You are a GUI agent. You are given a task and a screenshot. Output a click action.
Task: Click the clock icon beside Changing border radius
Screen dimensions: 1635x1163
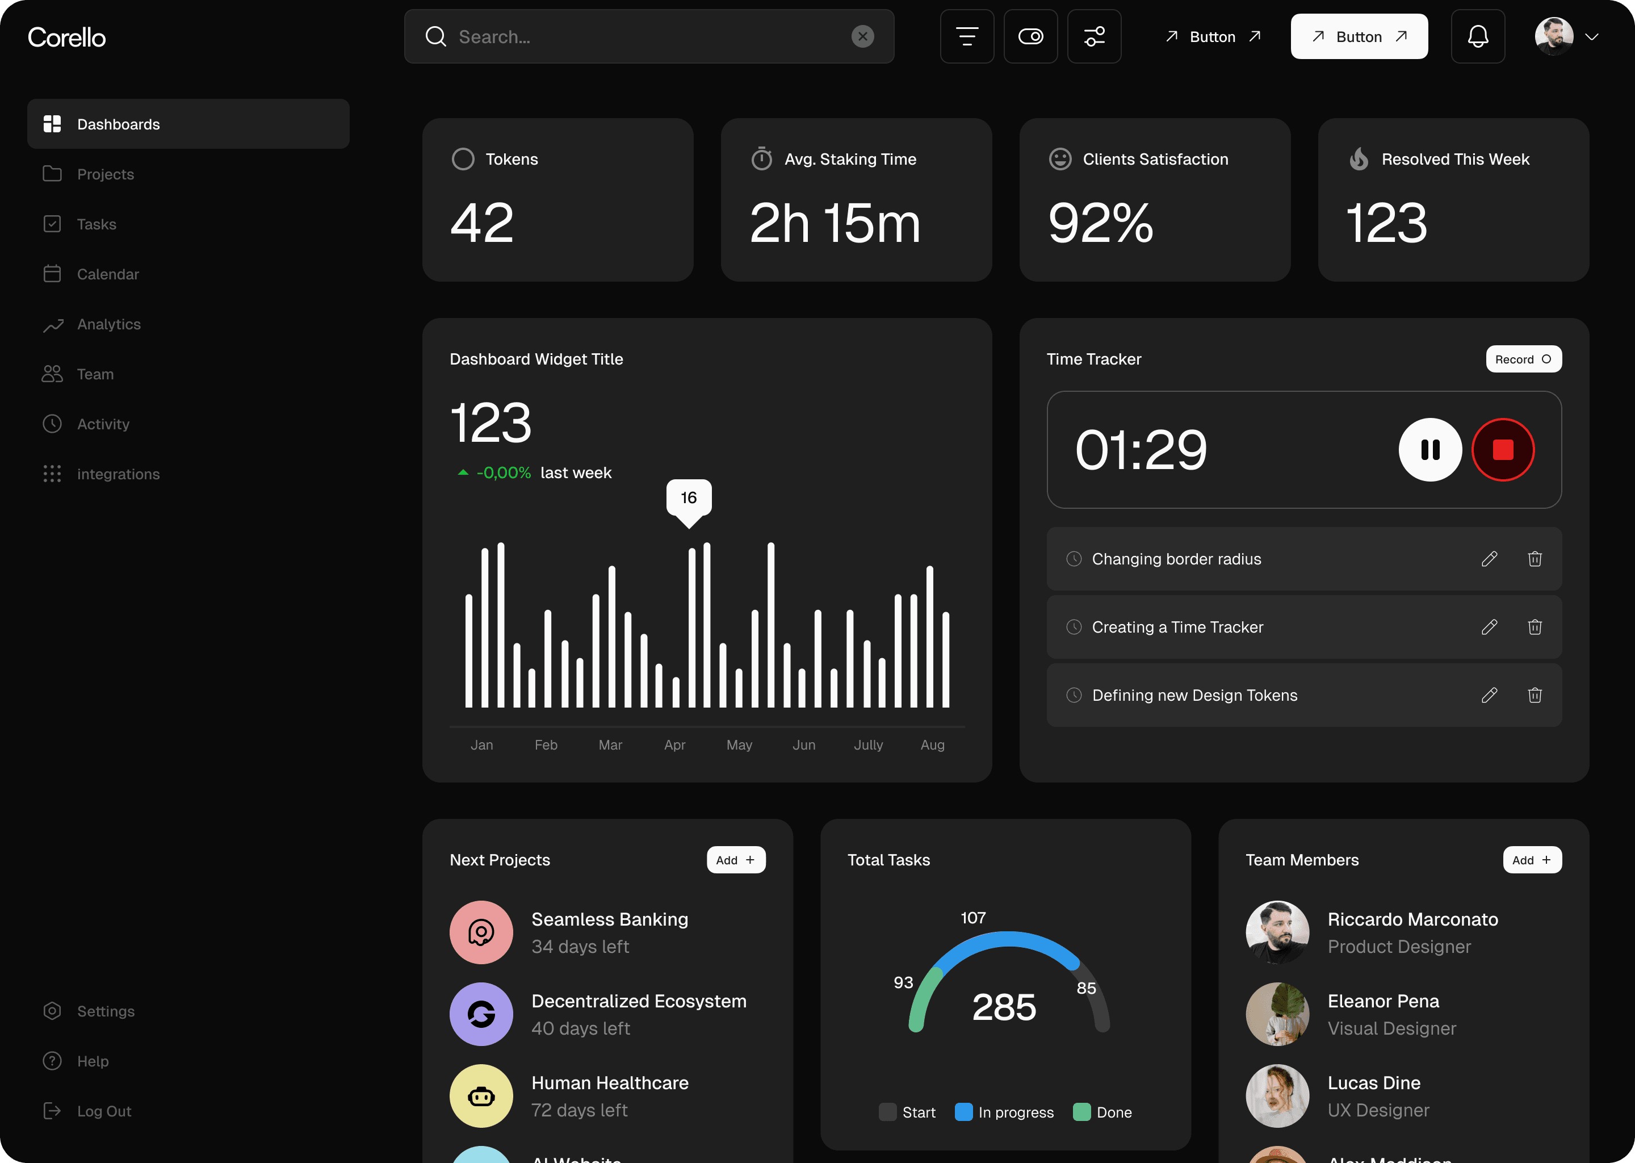pos(1074,559)
